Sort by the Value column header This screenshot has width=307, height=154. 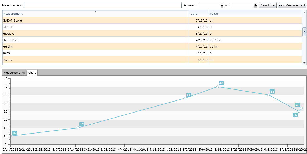(255, 14)
